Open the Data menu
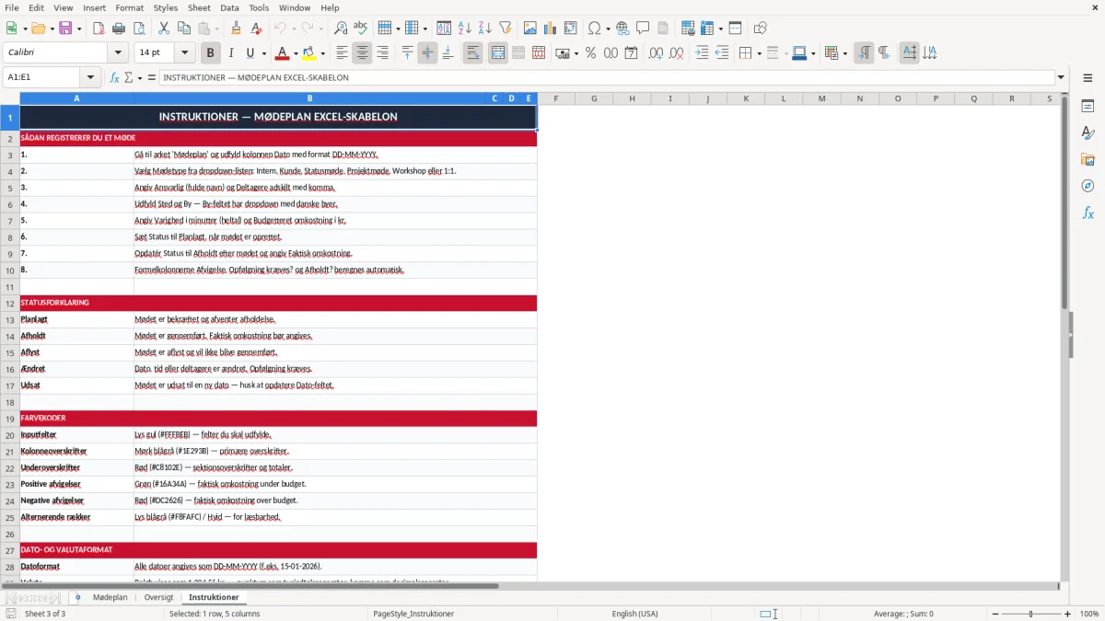Screen dimensions: 1105x621 click(229, 7)
